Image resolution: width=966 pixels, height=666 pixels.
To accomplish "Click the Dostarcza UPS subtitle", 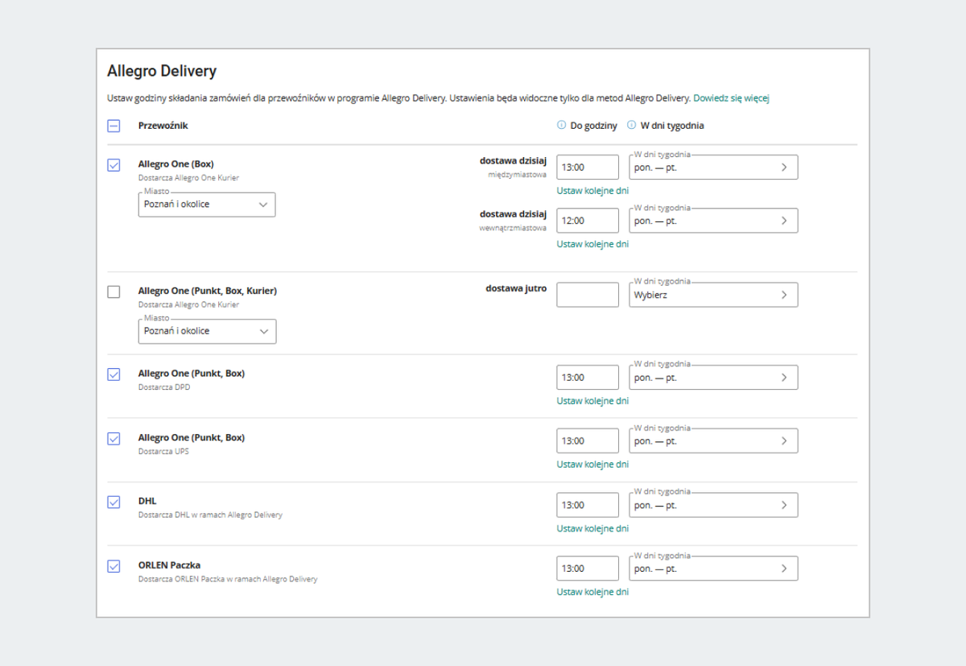I will 164,452.
